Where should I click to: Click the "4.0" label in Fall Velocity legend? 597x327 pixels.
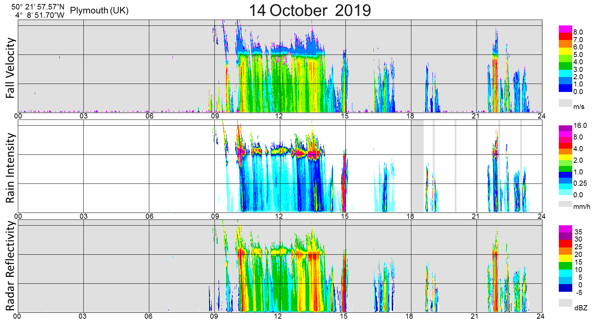[x=578, y=62]
